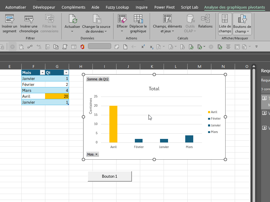Click the Mars legend color swatch

pyautogui.click(x=209, y=132)
